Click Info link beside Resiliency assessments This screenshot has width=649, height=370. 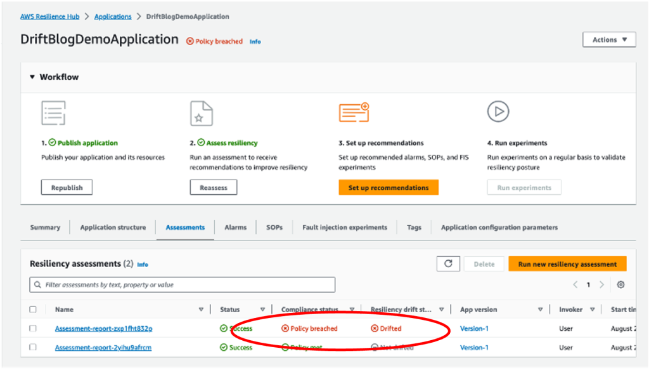coord(143,265)
